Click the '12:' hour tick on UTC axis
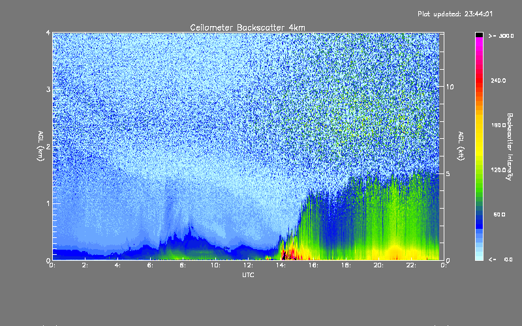 (248, 265)
